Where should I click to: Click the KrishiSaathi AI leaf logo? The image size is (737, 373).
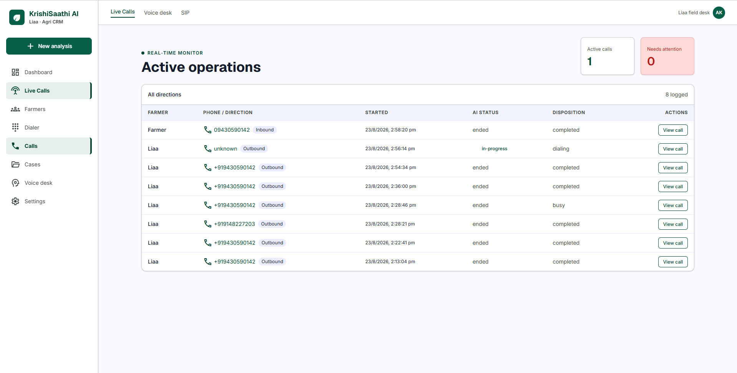click(17, 17)
